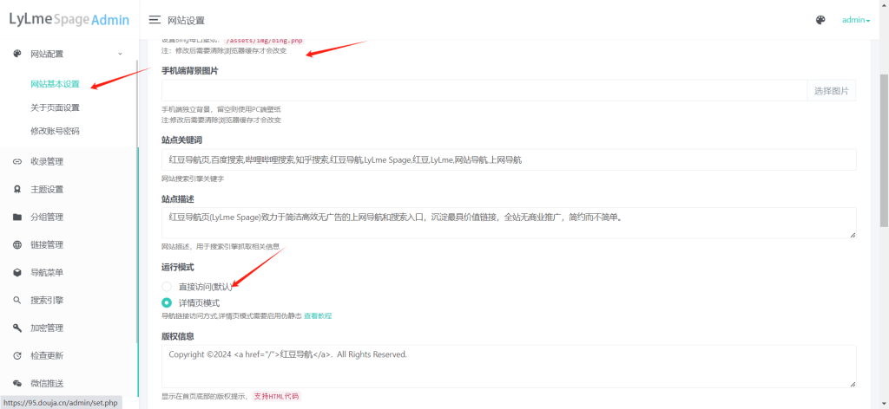
Task: Open 修改账号密码 submenu item
Action: [55, 131]
